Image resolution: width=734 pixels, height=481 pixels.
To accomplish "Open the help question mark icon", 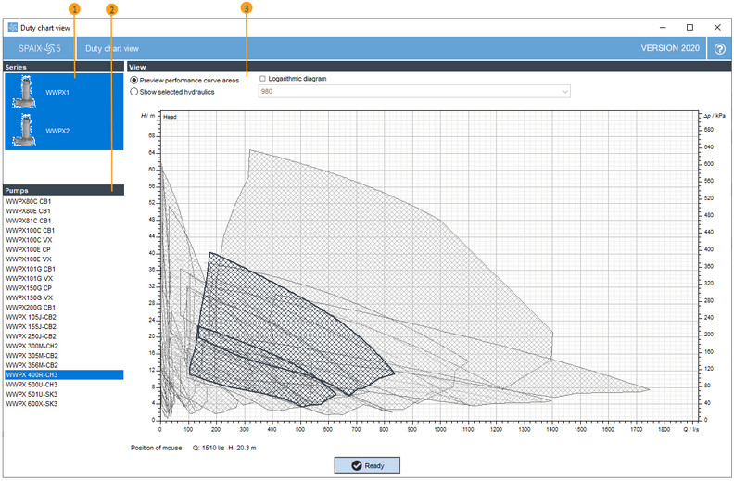I will pyautogui.click(x=719, y=49).
